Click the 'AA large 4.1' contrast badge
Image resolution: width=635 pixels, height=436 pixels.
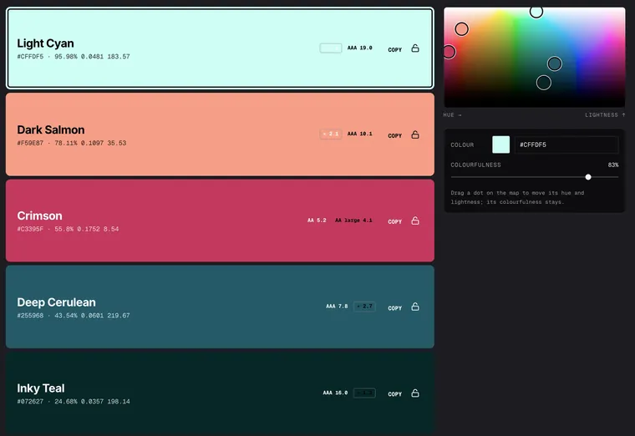(353, 221)
